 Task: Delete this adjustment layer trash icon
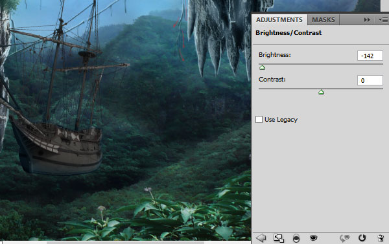(381, 238)
